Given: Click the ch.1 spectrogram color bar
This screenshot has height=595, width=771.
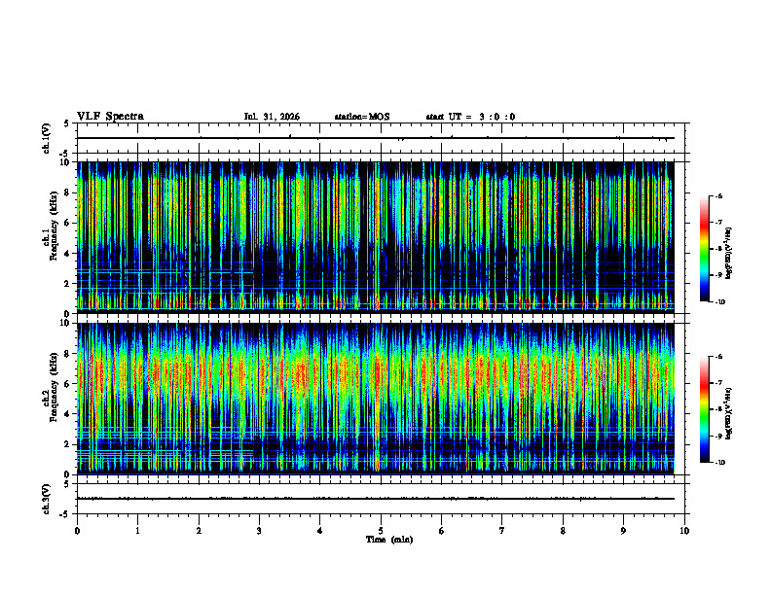Looking at the screenshot, I should pyautogui.click(x=705, y=249).
